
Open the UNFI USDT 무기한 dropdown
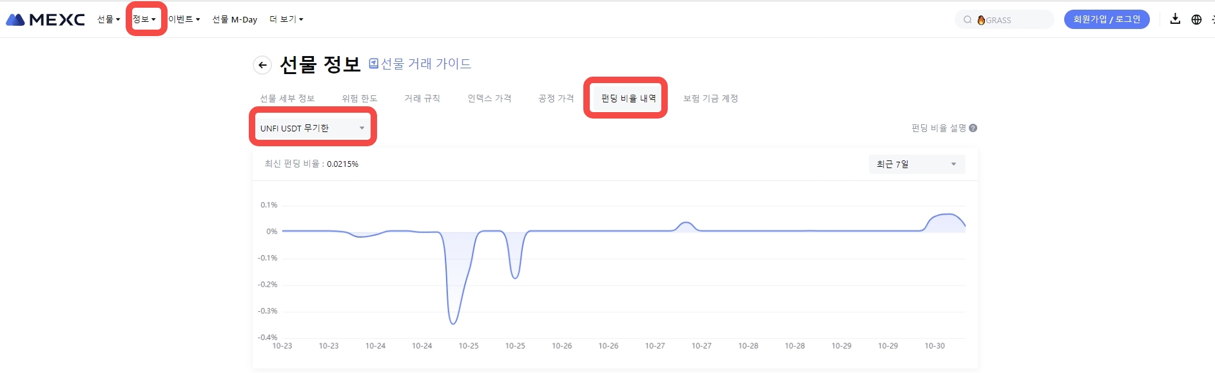[x=313, y=128]
